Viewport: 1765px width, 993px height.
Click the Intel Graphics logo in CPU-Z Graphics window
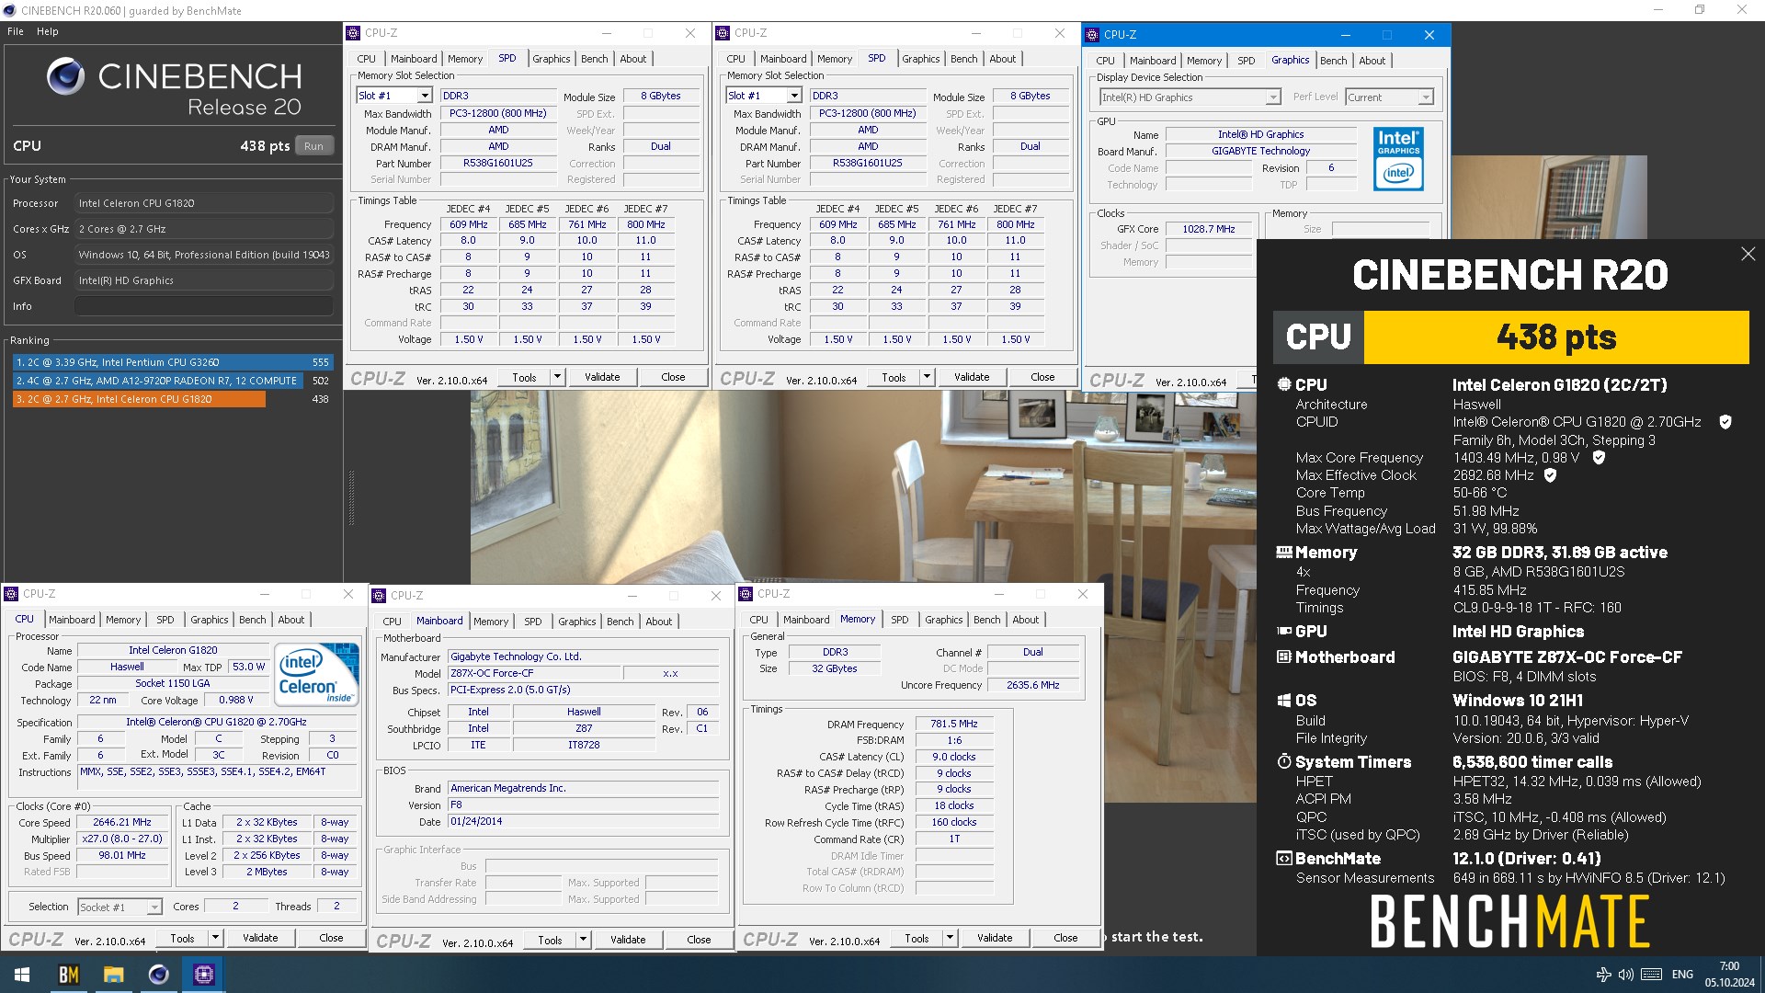(x=1398, y=159)
